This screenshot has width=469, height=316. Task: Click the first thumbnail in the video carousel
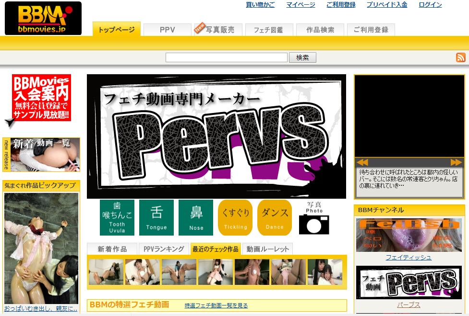pos(105,271)
